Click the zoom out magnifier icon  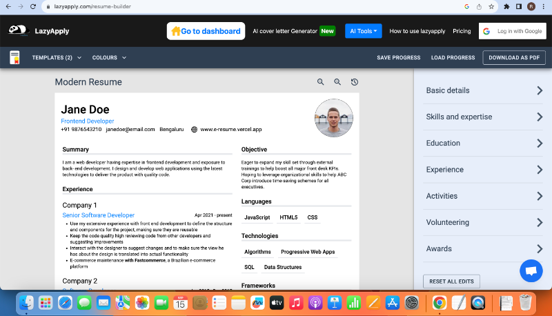(320, 82)
